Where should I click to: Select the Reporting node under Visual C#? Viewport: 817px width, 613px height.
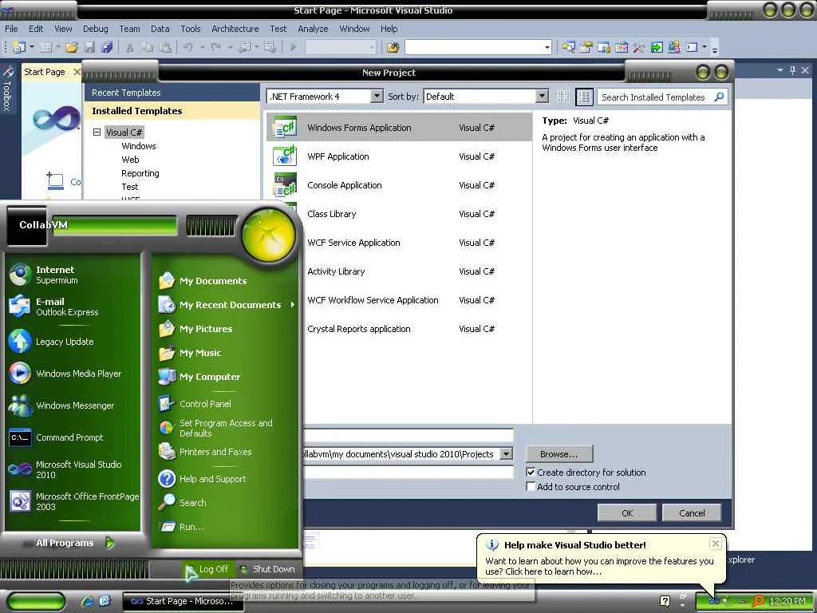point(140,173)
